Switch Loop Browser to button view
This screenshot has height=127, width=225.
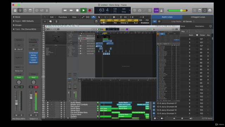pos(155,22)
